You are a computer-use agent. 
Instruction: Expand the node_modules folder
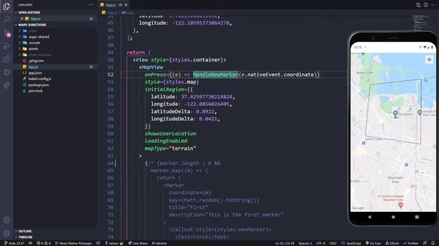pos(56,55)
